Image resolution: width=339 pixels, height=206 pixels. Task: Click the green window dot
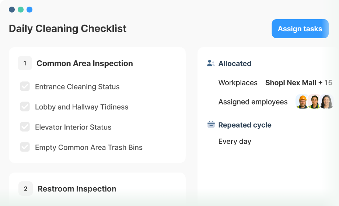coord(21,10)
